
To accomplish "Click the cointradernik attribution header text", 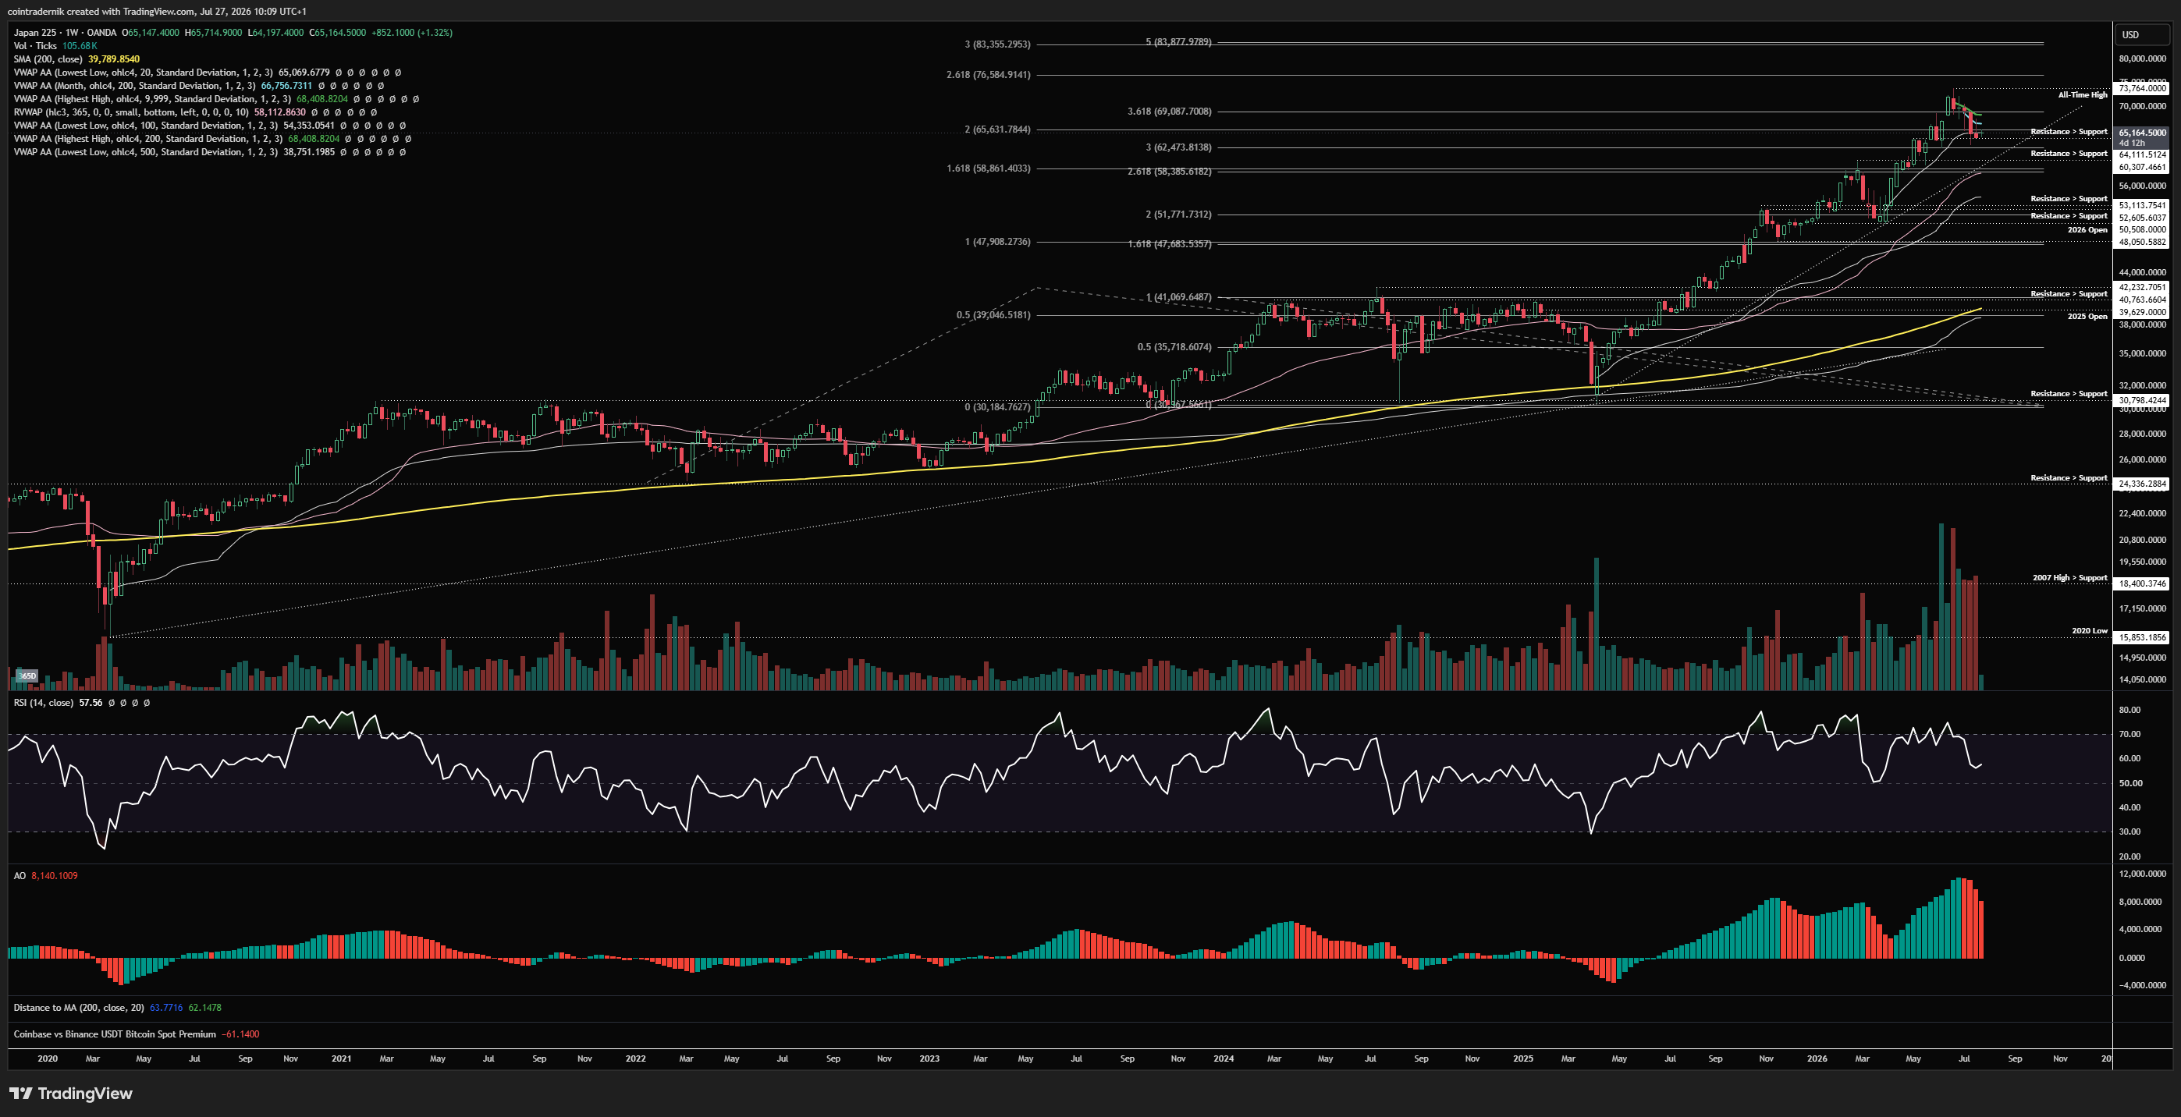I will [157, 12].
